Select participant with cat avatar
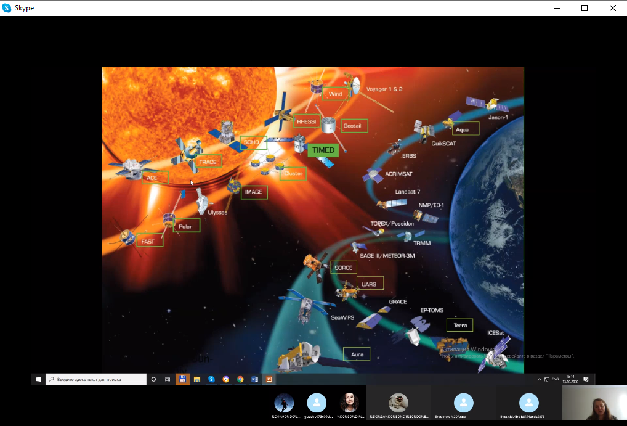The width and height of the screenshot is (627, 426). (398, 403)
